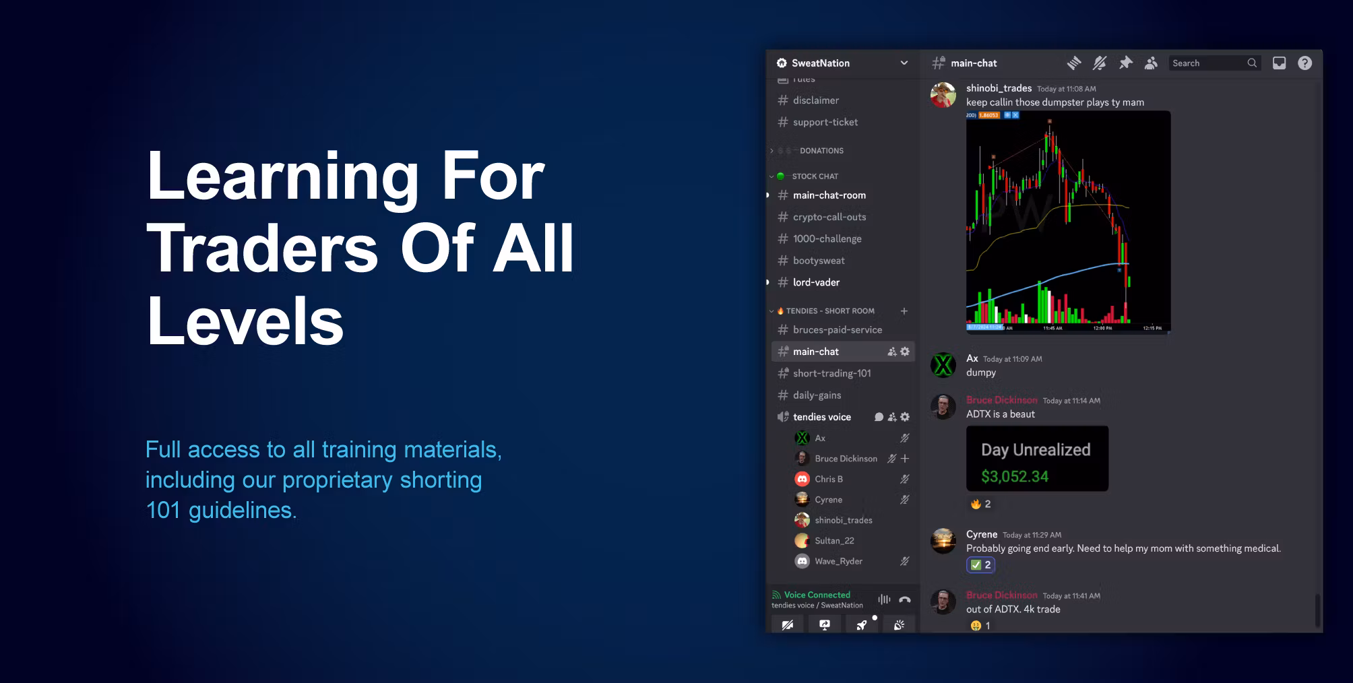1353x683 pixels.
Task: Open the SweatNation server dropdown menu
Action: pyautogui.click(x=904, y=63)
